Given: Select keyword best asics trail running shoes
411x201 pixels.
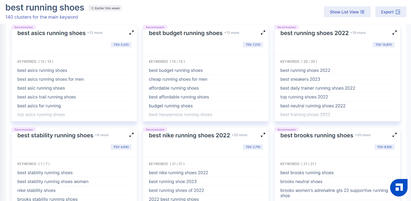Looking at the screenshot, I should (x=47, y=97).
